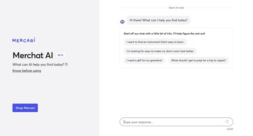Select the easy instrument suggestion chip
This screenshot has width=253, height=136.
coord(156,42)
